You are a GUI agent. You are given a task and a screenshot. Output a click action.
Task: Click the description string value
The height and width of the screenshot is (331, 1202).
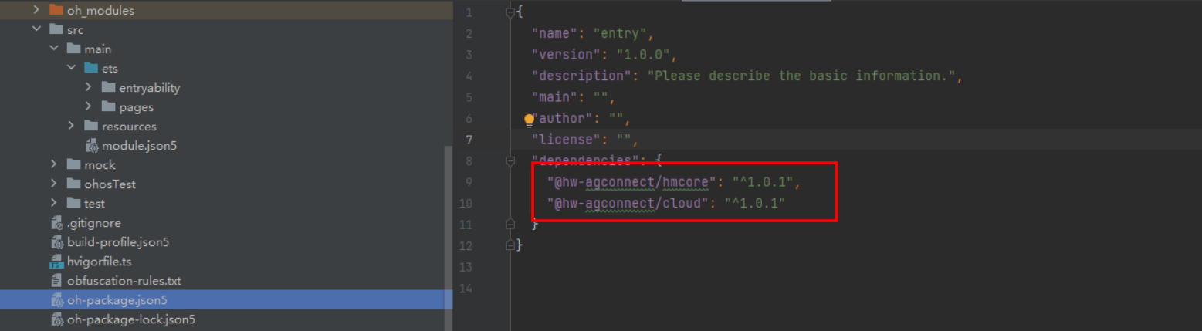(x=801, y=76)
